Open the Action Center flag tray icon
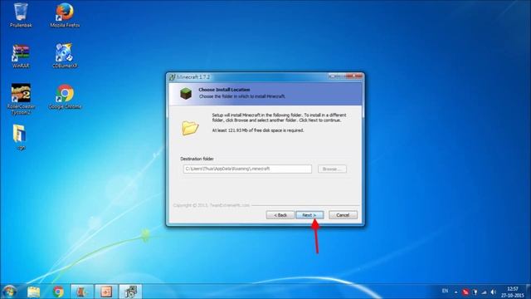The width and height of the screenshot is (531, 299). point(475,292)
